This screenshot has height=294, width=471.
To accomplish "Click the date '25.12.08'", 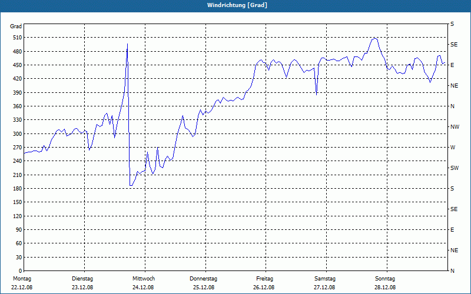I will tap(204, 288).
